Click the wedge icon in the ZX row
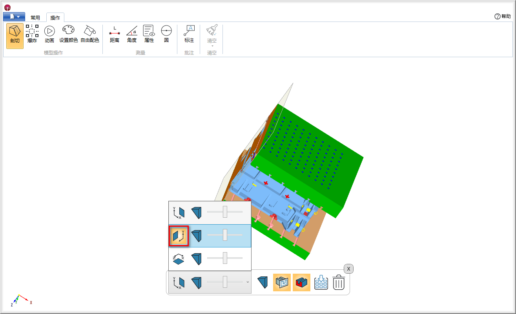516x314 pixels. [x=197, y=259]
